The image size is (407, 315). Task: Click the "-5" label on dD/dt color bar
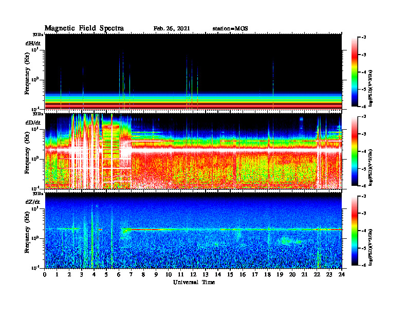pos(364,169)
